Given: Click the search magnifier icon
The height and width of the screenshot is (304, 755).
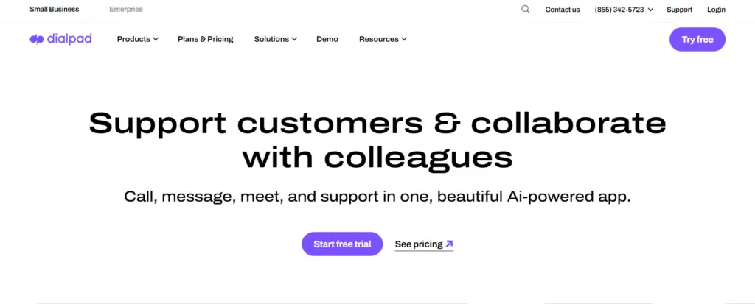Looking at the screenshot, I should (x=525, y=9).
